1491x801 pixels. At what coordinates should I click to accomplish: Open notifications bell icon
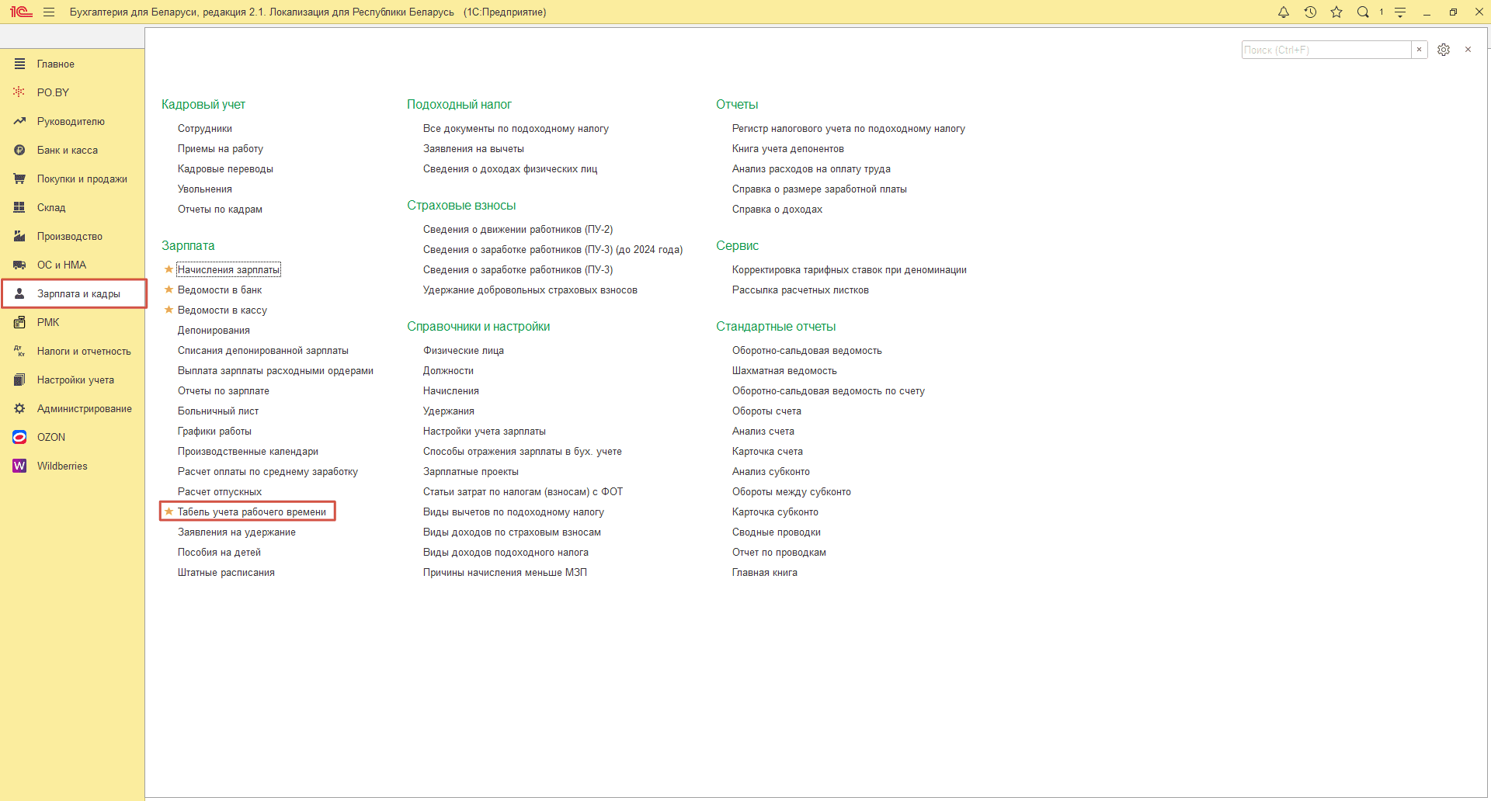click(x=1284, y=12)
